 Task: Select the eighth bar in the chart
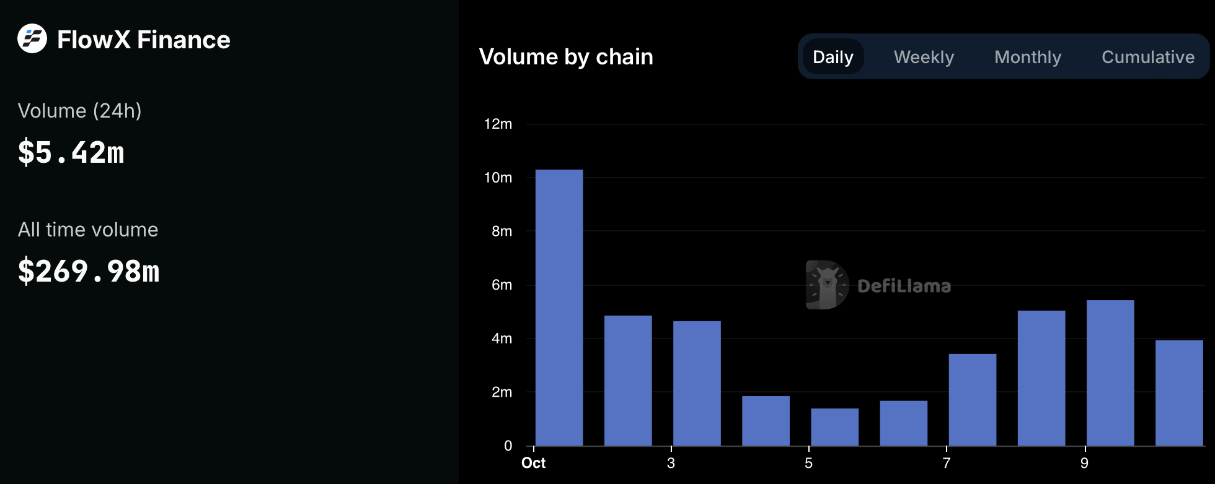pyautogui.click(x=1041, y=378)
